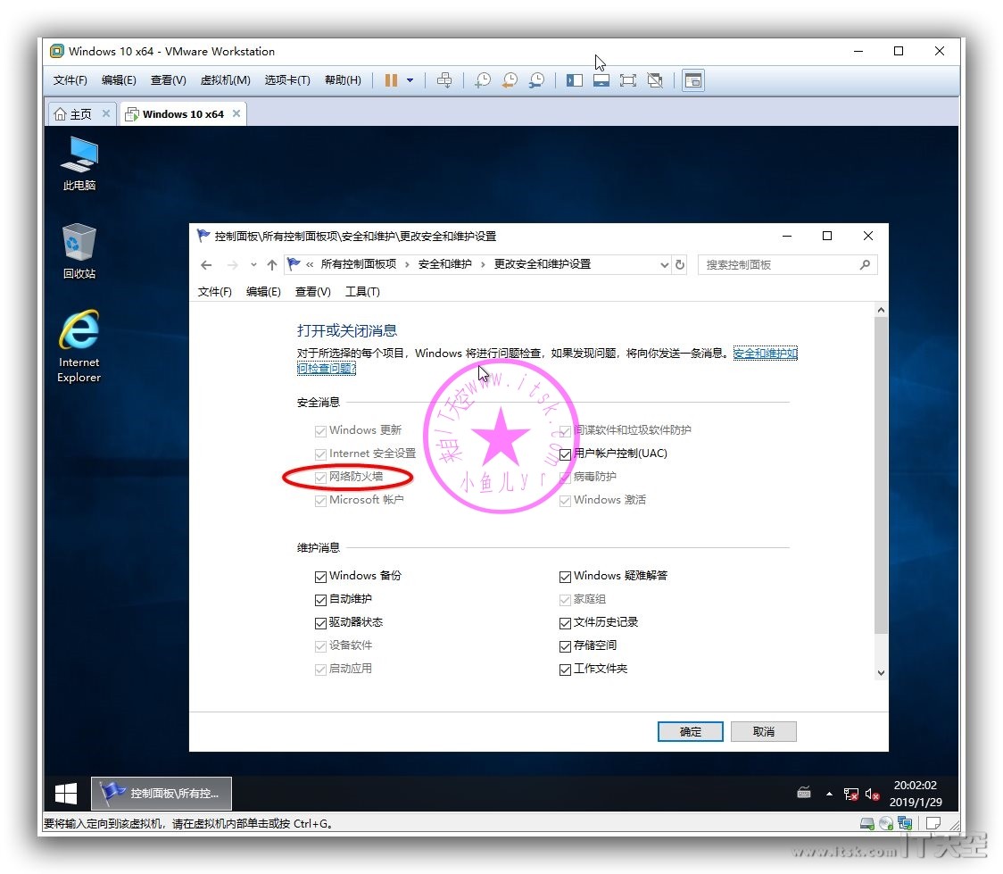Viewport: 1003px width, 874px height.
Task: Toggle 驱动器状态 checkbox
Action: coord(320,622)
